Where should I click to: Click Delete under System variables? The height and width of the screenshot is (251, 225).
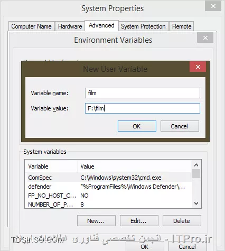(x=182, y=221)
